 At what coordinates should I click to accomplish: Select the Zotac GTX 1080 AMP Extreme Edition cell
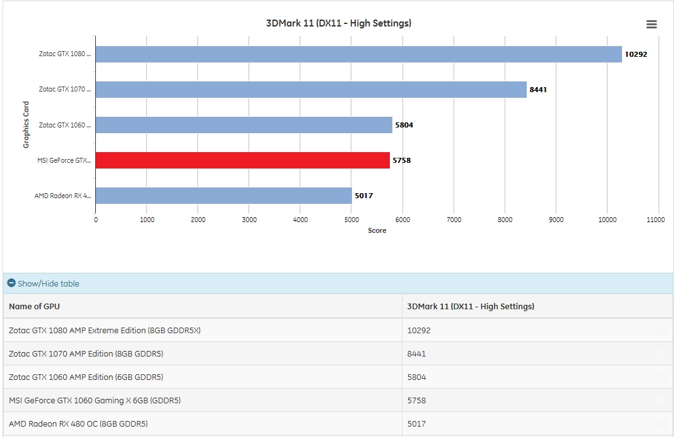pos(202,330)
